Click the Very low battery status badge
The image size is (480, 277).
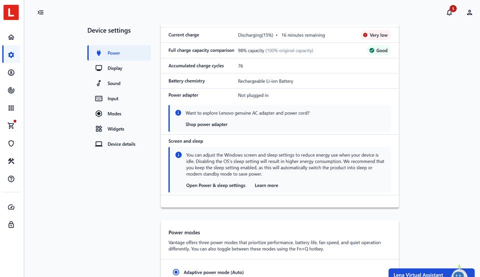375,35
